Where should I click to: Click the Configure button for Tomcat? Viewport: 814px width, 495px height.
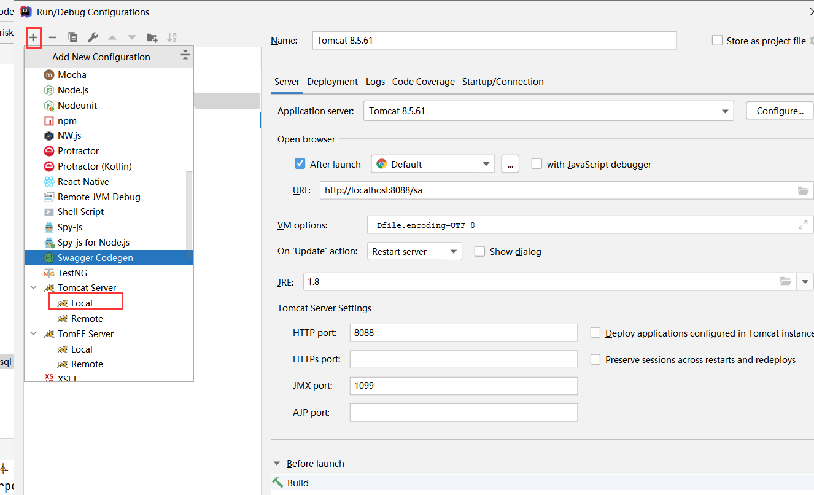779,111
